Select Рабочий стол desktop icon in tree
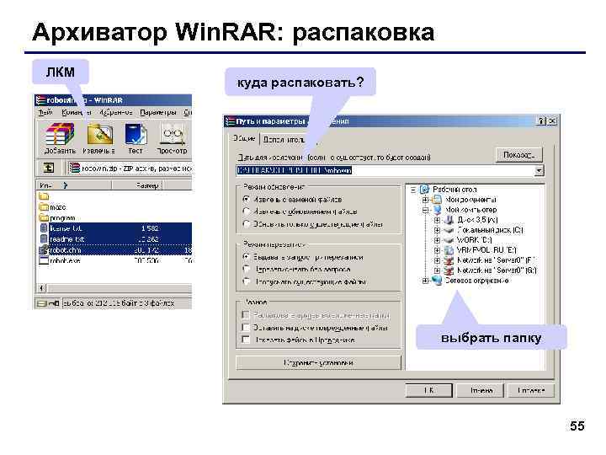This screenshot has width=606, height=455. click(x=424, y=190)
